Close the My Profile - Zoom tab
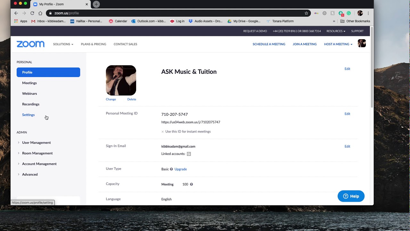410x231 pixels. coord(86,4)
